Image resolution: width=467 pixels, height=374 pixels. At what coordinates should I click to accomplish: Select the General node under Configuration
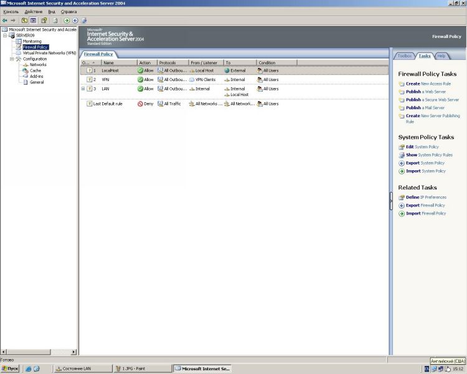pyautogui.click(x=37, y=82)
